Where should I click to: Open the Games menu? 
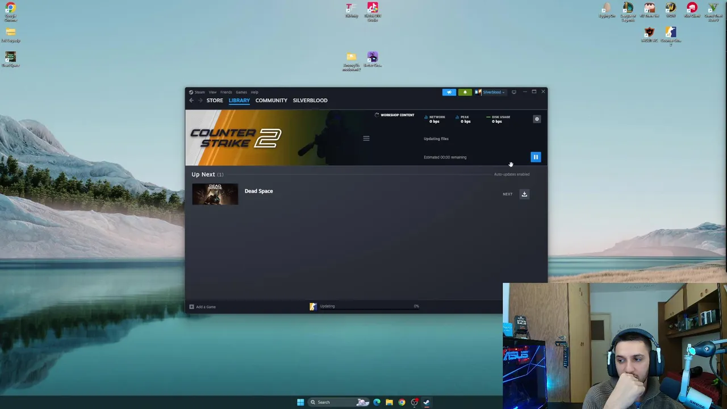point(241,92)
